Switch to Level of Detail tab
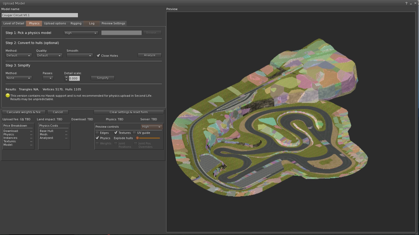Viewport: 419px width, 235px height. (x=14, y=23)
